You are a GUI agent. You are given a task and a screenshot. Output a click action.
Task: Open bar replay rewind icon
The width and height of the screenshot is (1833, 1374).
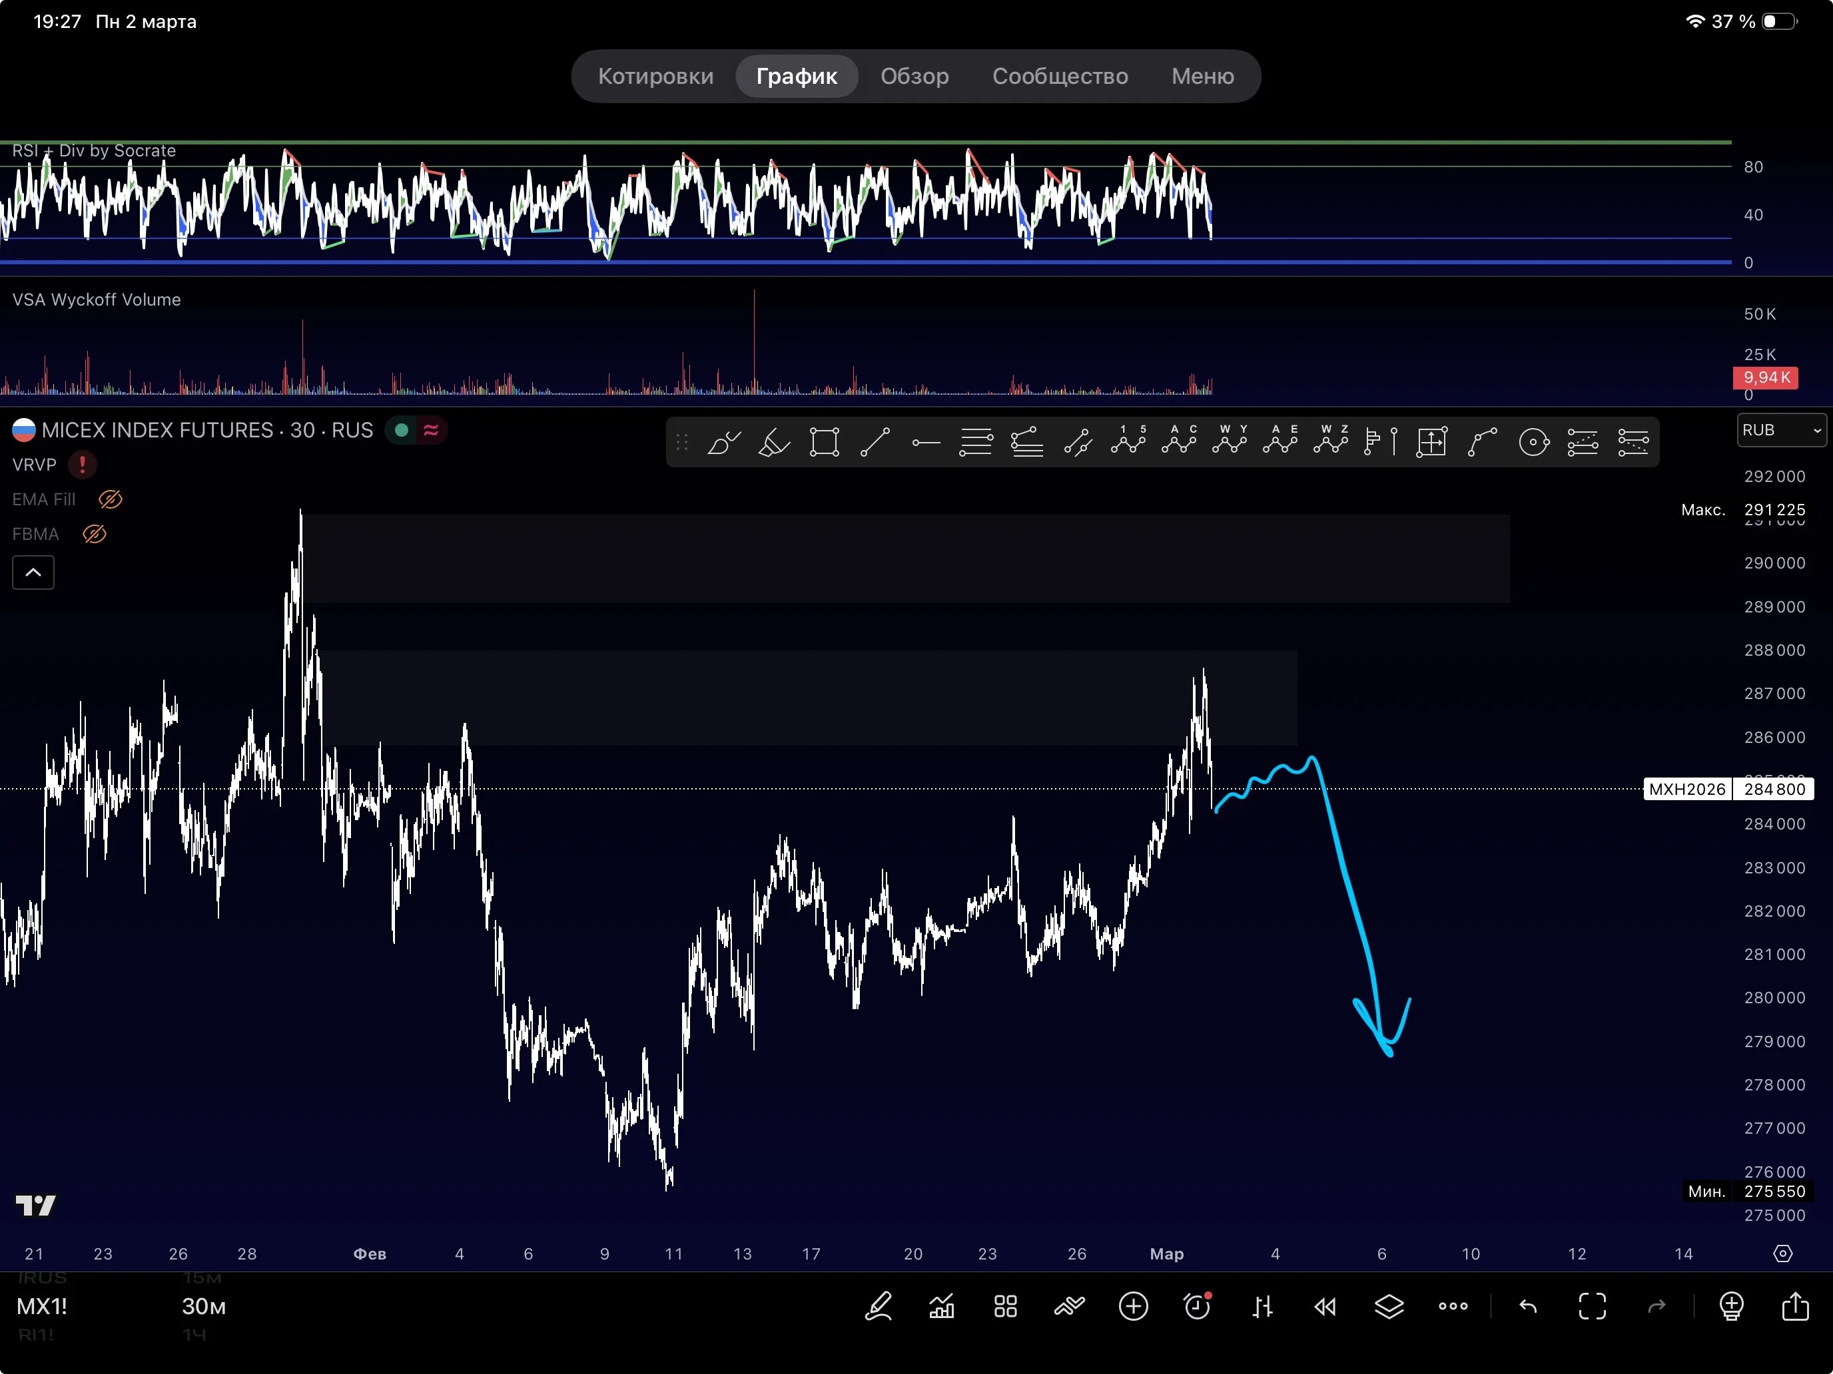point(1325,1306)
